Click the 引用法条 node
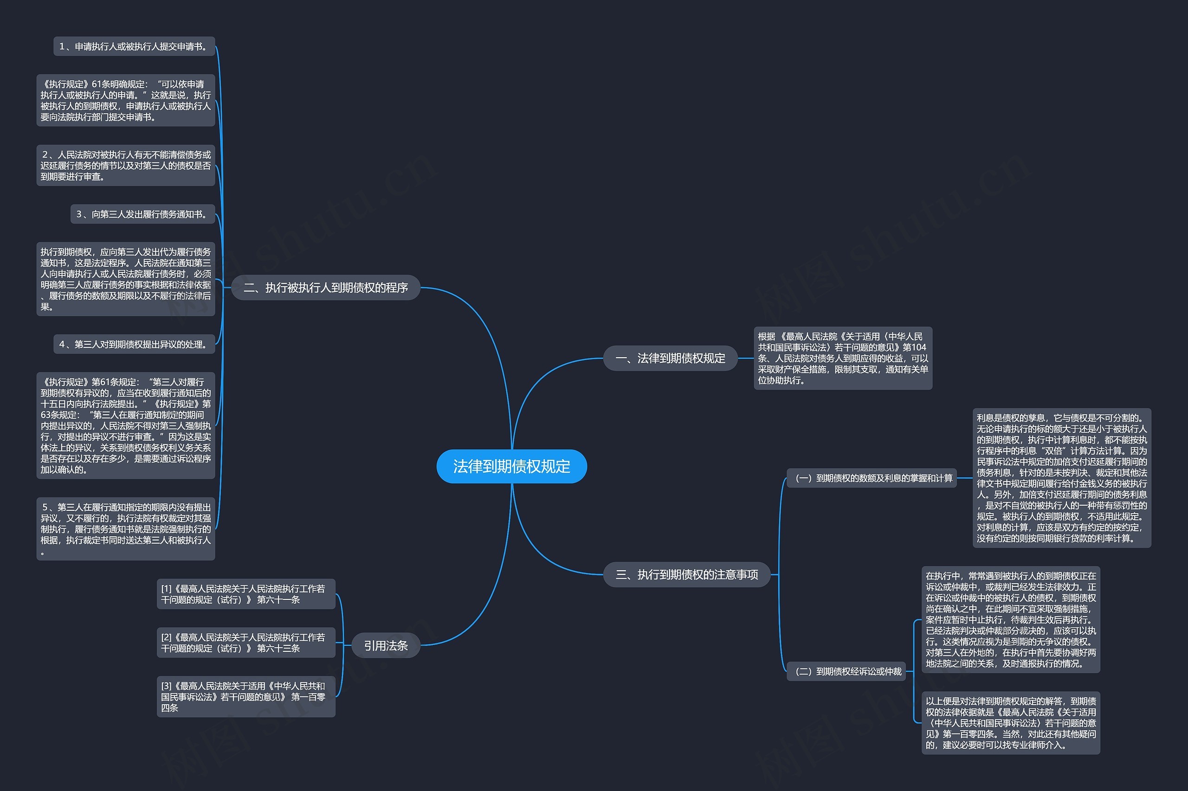The image size is (1188, 791). [386, 645]
